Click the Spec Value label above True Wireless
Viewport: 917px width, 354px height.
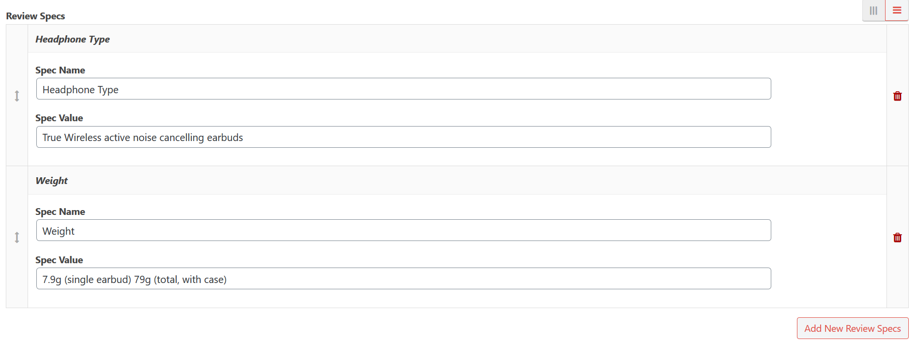(x=59, y=118)
